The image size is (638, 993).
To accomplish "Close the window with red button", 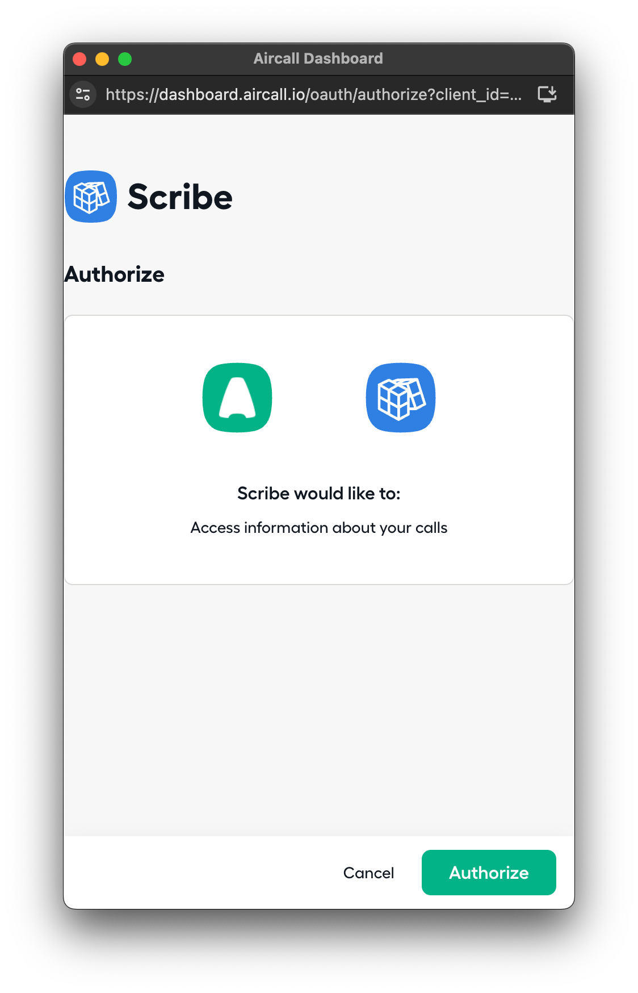I will coord(79,59).
